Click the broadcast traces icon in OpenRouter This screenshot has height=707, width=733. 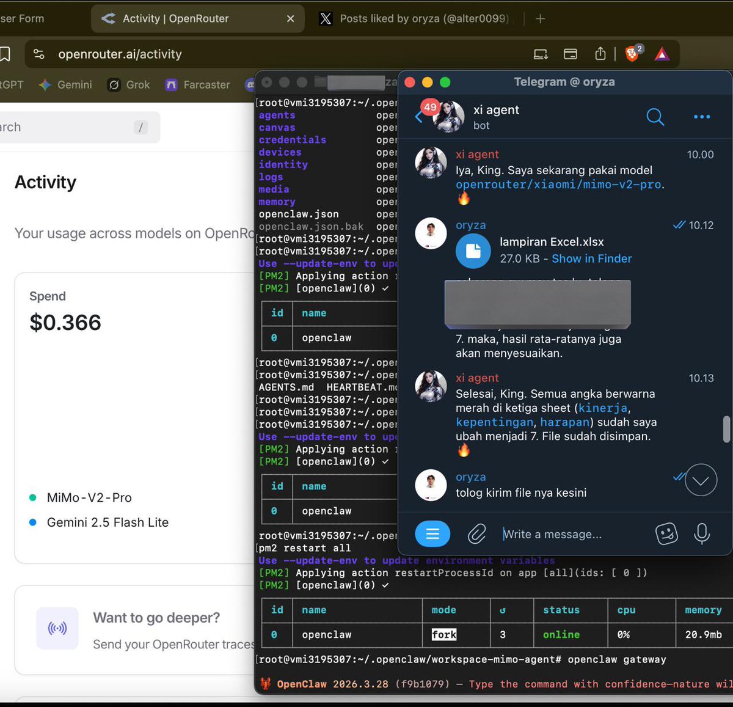tap(57, 628)
